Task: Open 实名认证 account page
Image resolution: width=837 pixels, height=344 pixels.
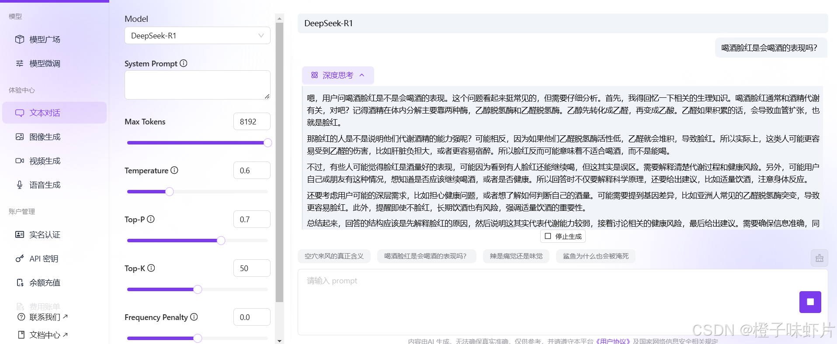Action: tap(55, 234)
